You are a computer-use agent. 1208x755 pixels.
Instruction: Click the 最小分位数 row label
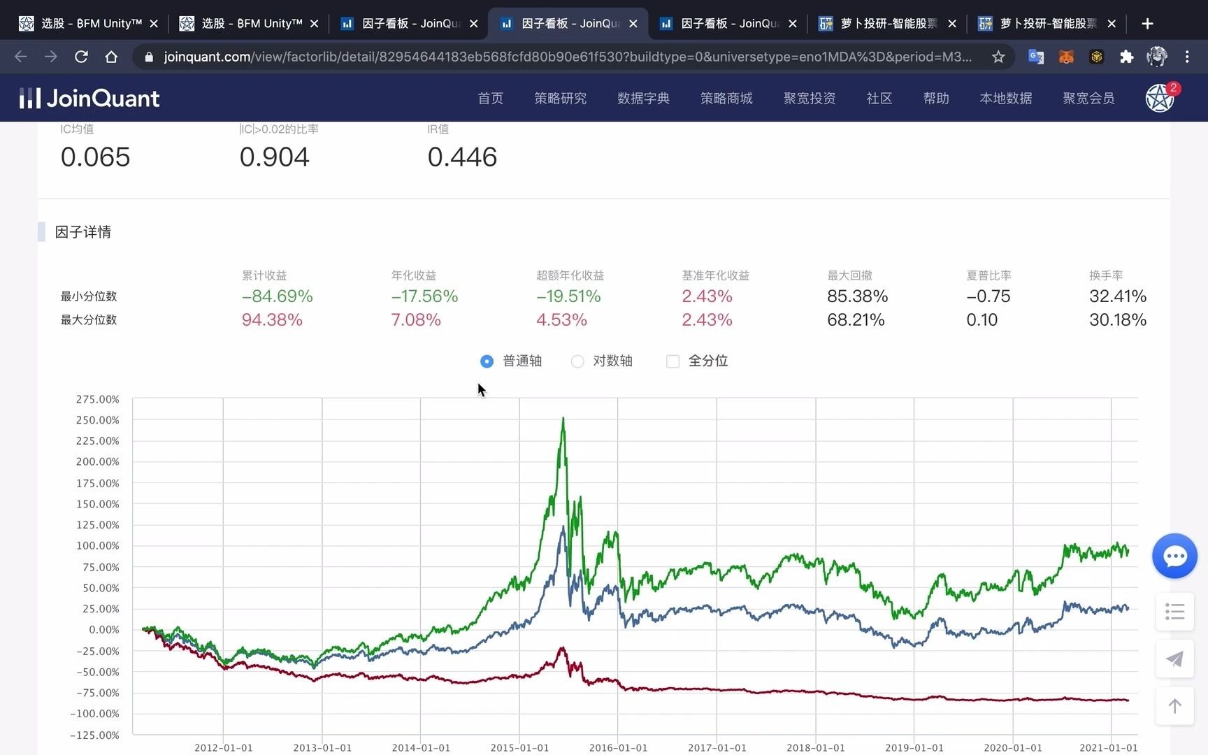89,296
